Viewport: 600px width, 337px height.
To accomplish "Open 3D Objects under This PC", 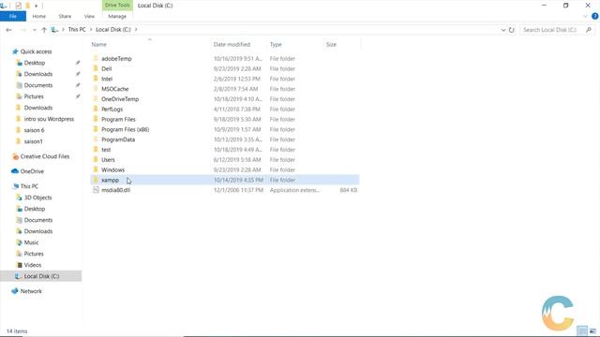I will pyautogui.click(x=37, y=198).
